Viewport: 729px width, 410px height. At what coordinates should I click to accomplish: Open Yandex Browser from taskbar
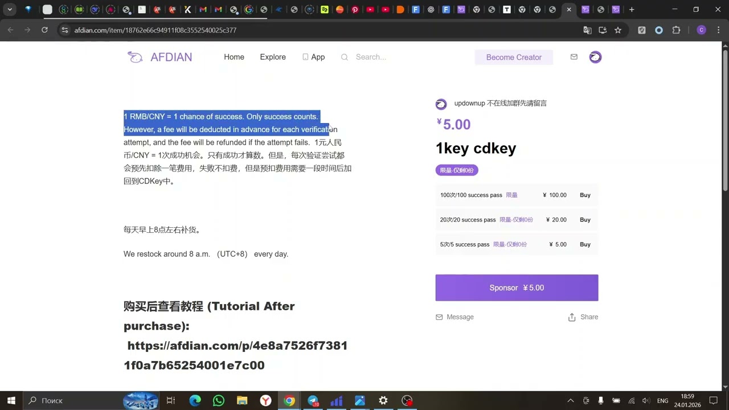(x=266, y=401)
